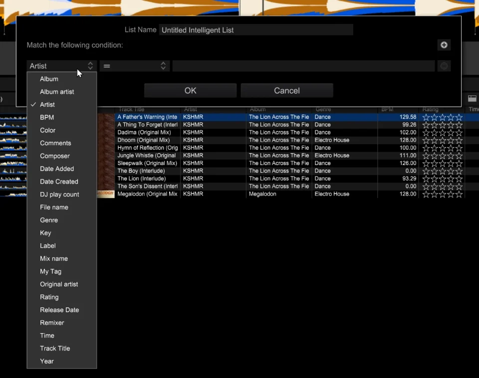Click the rating stars for A Father's Warning

pyautogui.click(x=443, y=117)
